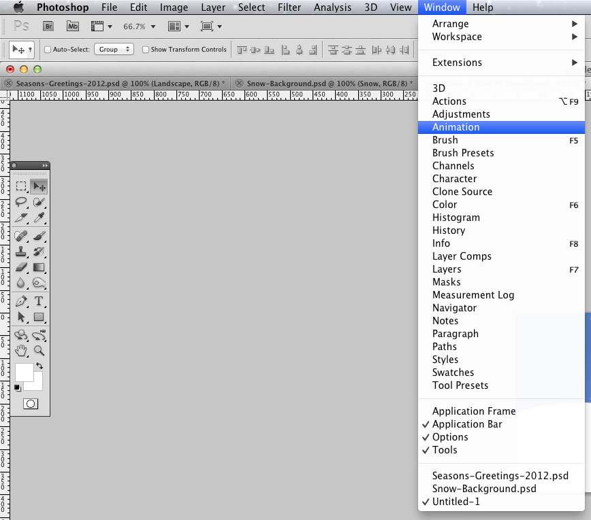Choose Layers from the Window menu
The image size is (591, 520).
(x=501, y=269)
